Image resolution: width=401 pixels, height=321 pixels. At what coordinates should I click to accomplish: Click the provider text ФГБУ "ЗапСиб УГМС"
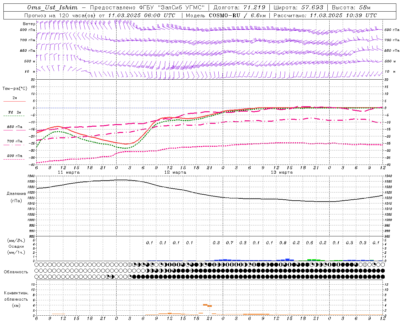[172, 8]
